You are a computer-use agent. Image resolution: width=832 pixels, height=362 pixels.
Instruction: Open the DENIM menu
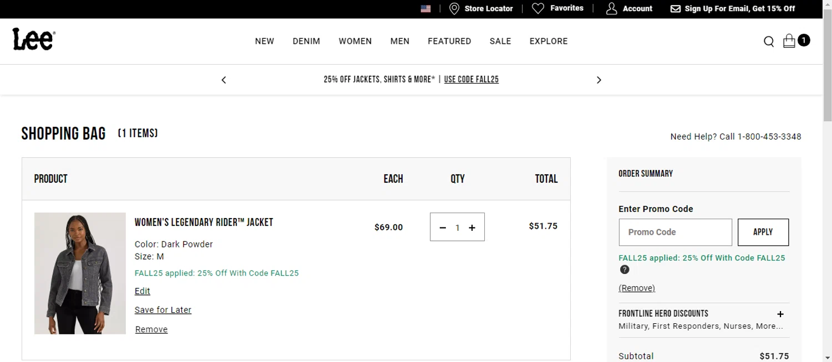306,42
